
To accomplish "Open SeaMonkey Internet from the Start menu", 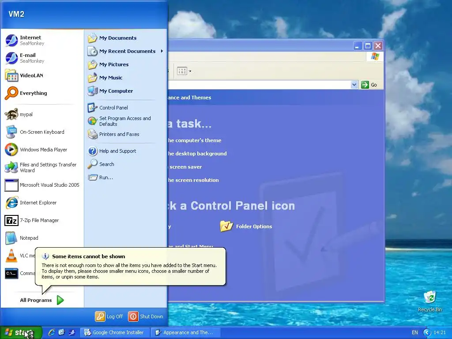I will point(42,40).
